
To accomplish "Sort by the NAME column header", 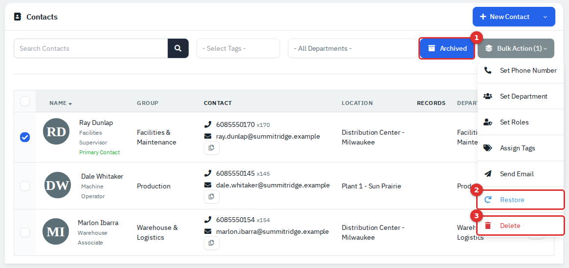I will (61, 103).
